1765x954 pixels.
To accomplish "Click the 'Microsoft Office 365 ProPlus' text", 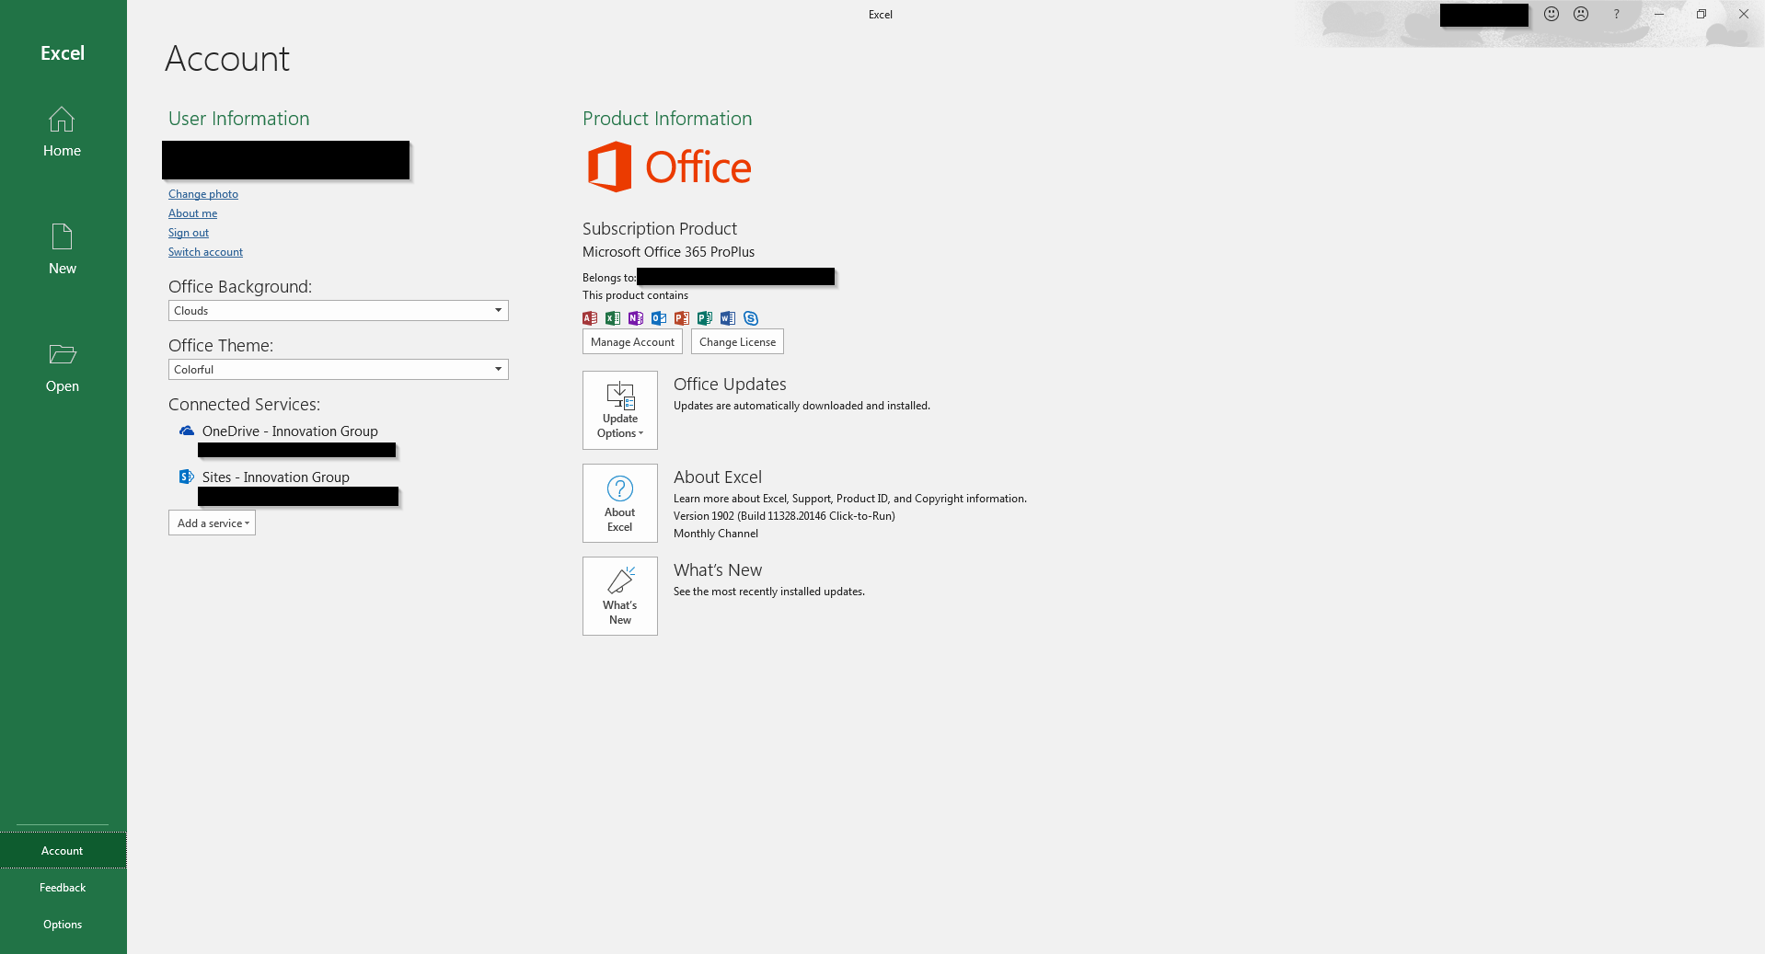I will click(668, 252).
